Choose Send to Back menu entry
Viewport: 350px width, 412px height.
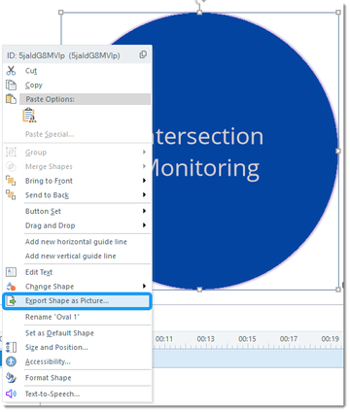tap(77, 194)
